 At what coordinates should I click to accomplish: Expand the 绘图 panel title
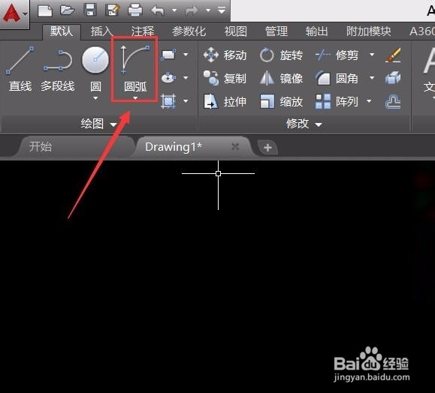[x=98, y=124]
